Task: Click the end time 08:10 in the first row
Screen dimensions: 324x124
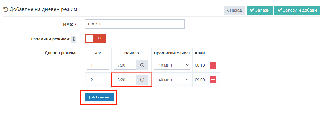Action: pos(200,65)
